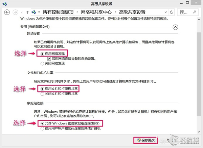The image size is (203, 148).
Task: Click 所有控制面板项 in the breadcrumb
Action: pos(58,12)
